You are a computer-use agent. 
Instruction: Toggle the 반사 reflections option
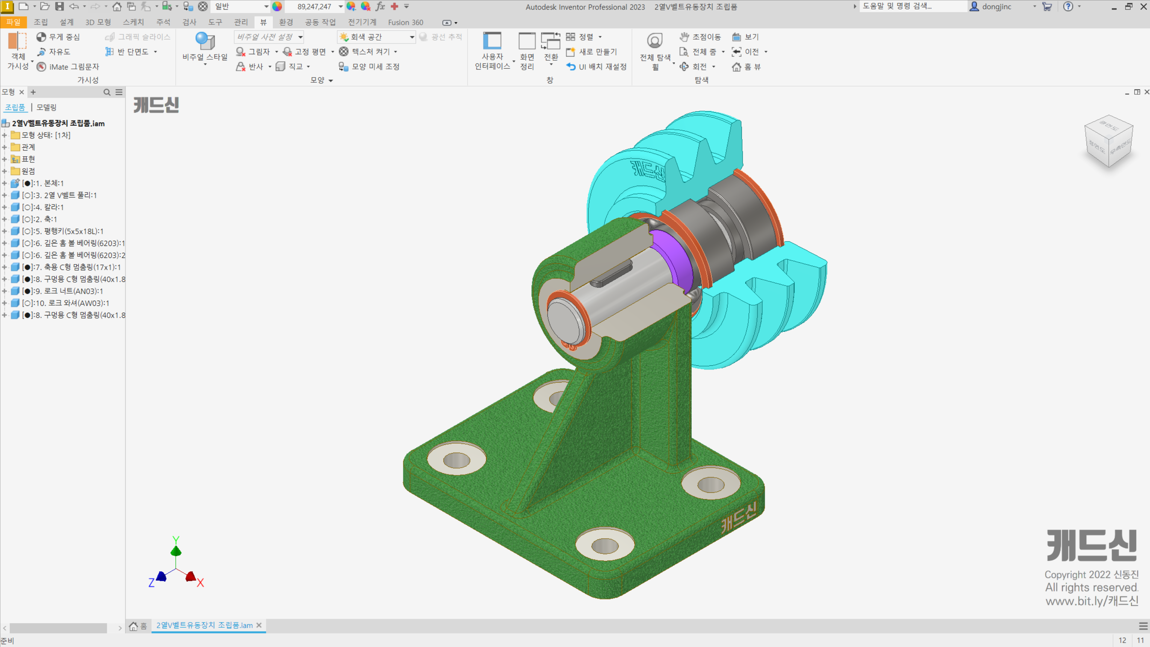(250, 66)
